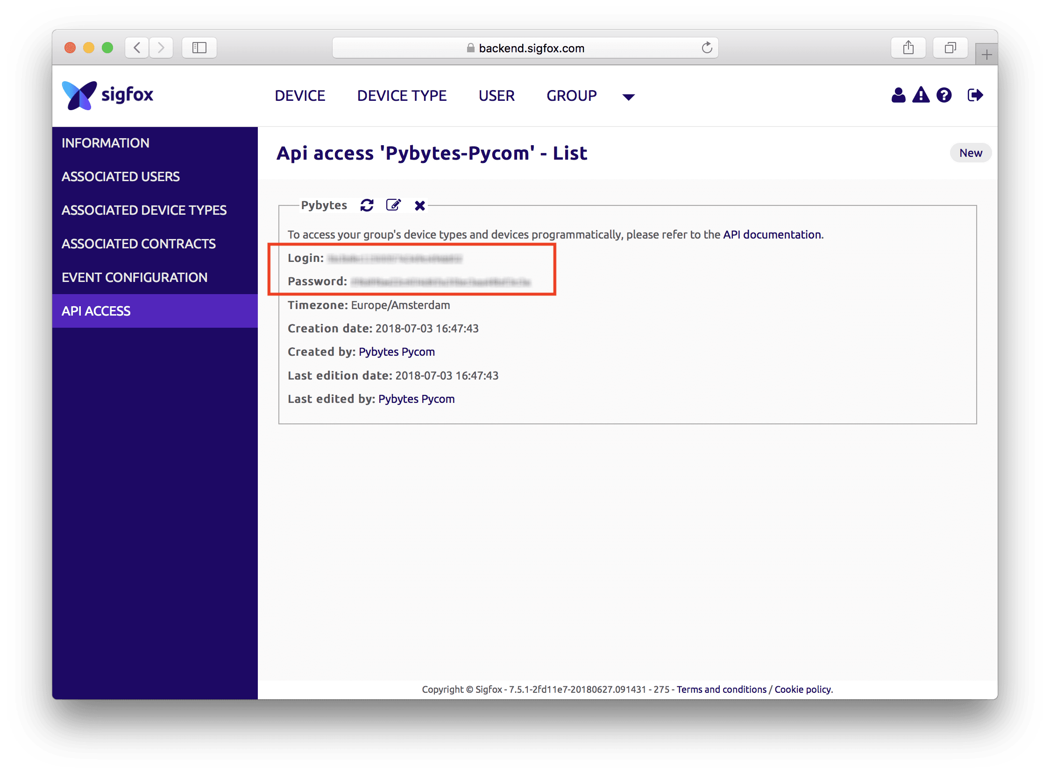Open the API documentation link
1050x774 pixels.
tap(772, 235)
